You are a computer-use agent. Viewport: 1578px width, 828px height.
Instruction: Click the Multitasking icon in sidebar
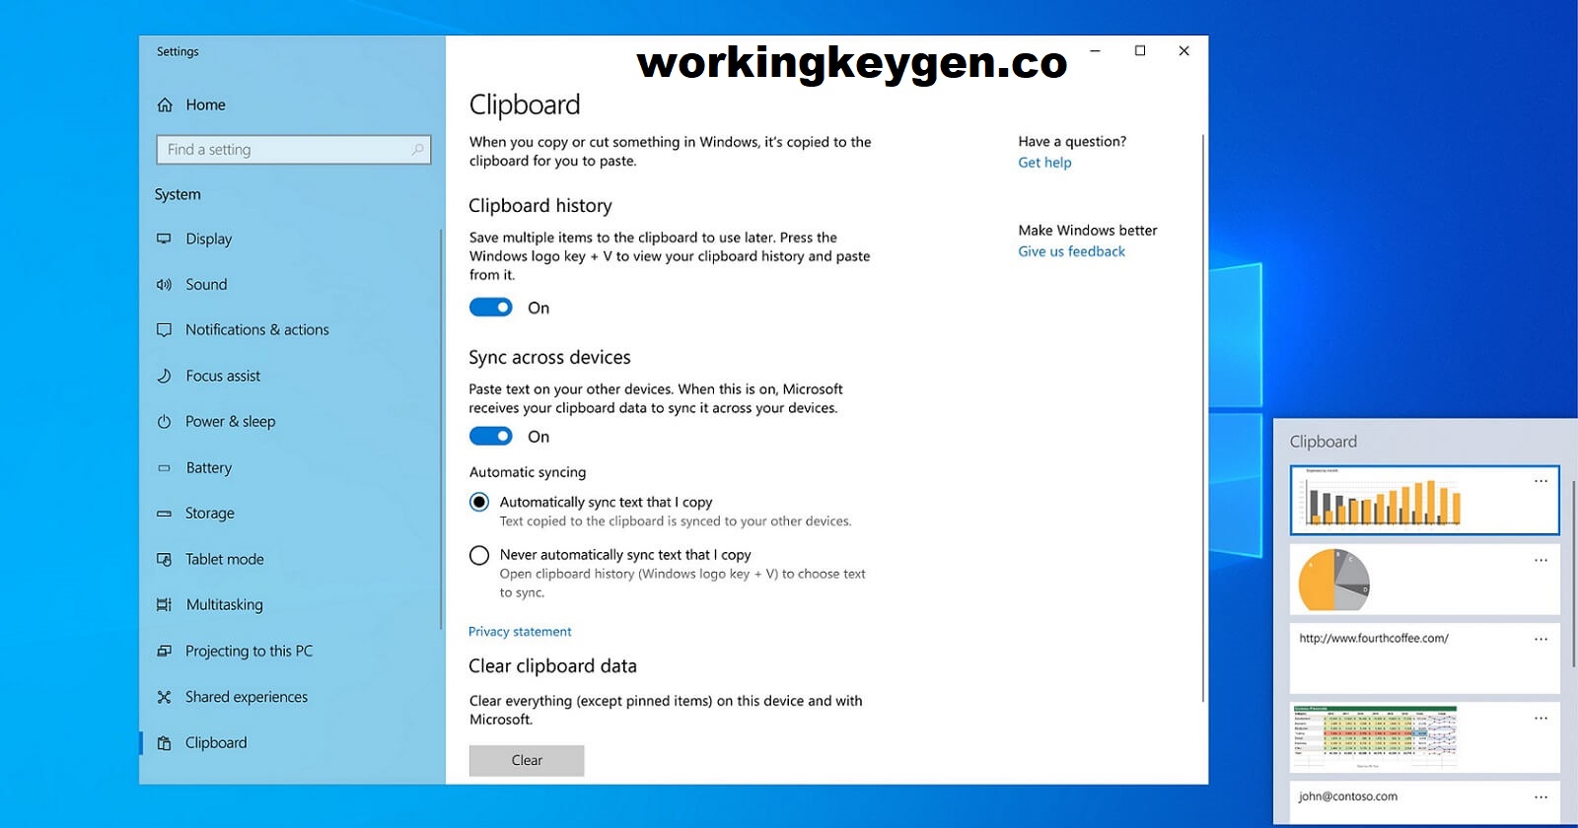[164, 604]
